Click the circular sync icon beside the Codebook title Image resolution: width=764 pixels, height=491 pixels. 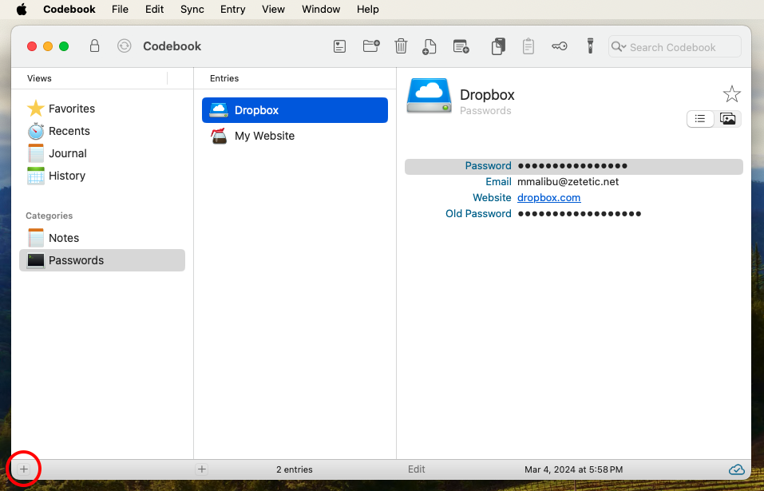125,46
